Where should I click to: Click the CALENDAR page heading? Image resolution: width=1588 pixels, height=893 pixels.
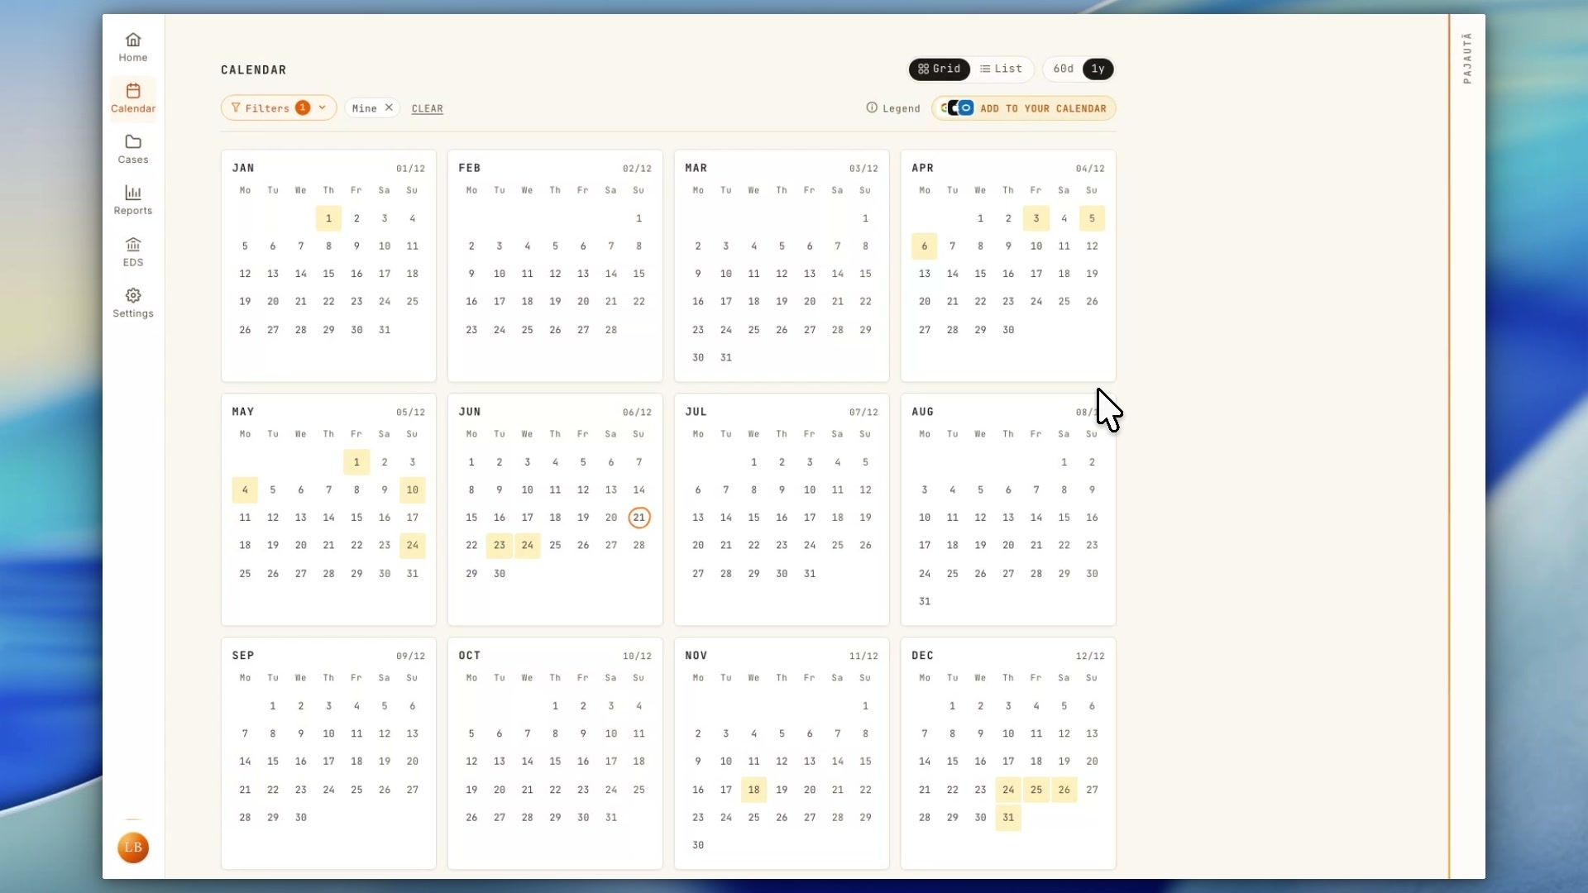pyautogui.click(x=254, y=70)
